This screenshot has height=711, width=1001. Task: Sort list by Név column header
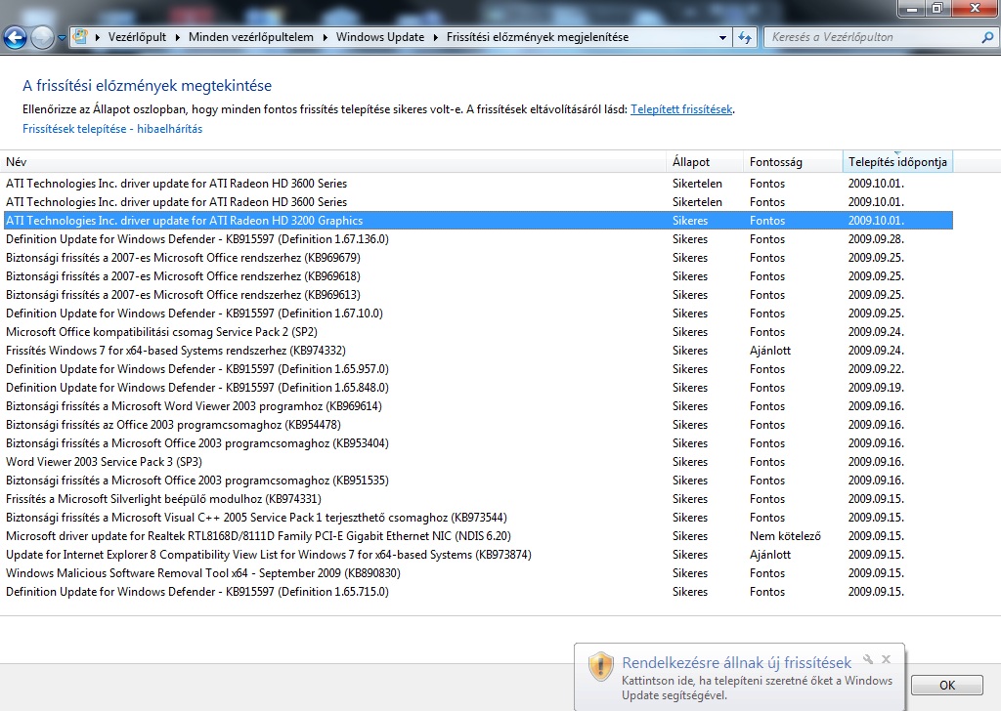tap(333, 162)
